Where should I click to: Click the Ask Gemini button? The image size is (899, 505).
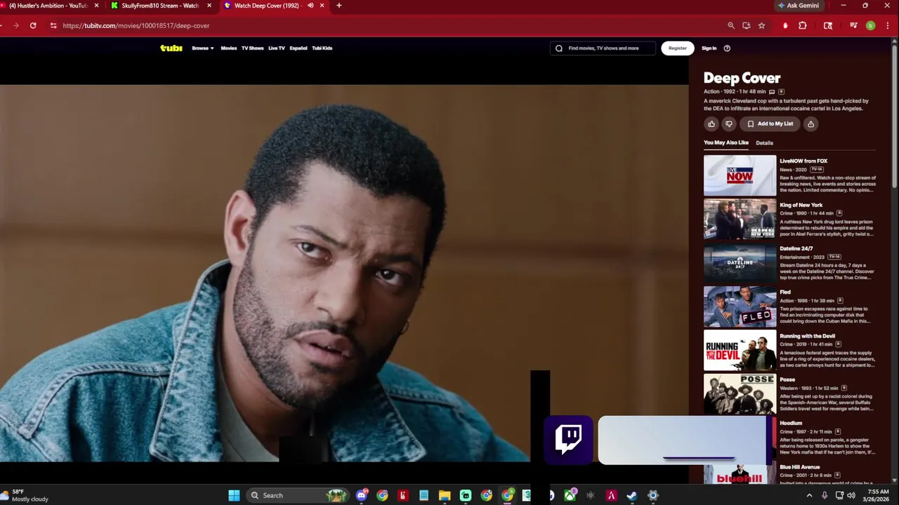click(798, 6)
